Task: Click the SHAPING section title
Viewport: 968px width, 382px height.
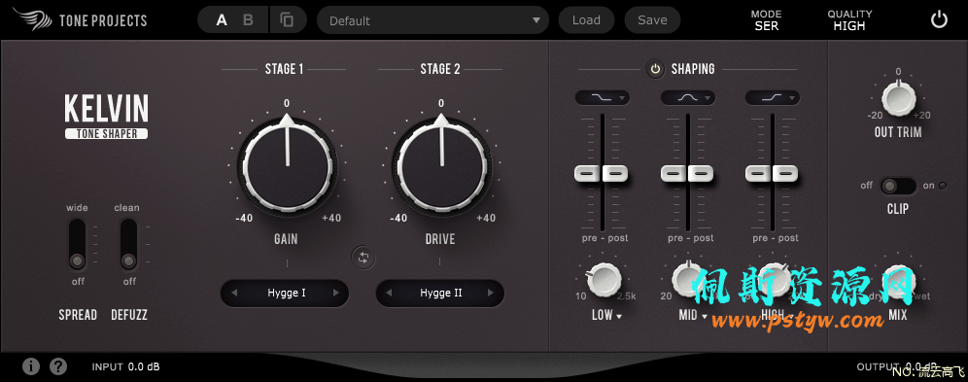Action: [693, 68]
